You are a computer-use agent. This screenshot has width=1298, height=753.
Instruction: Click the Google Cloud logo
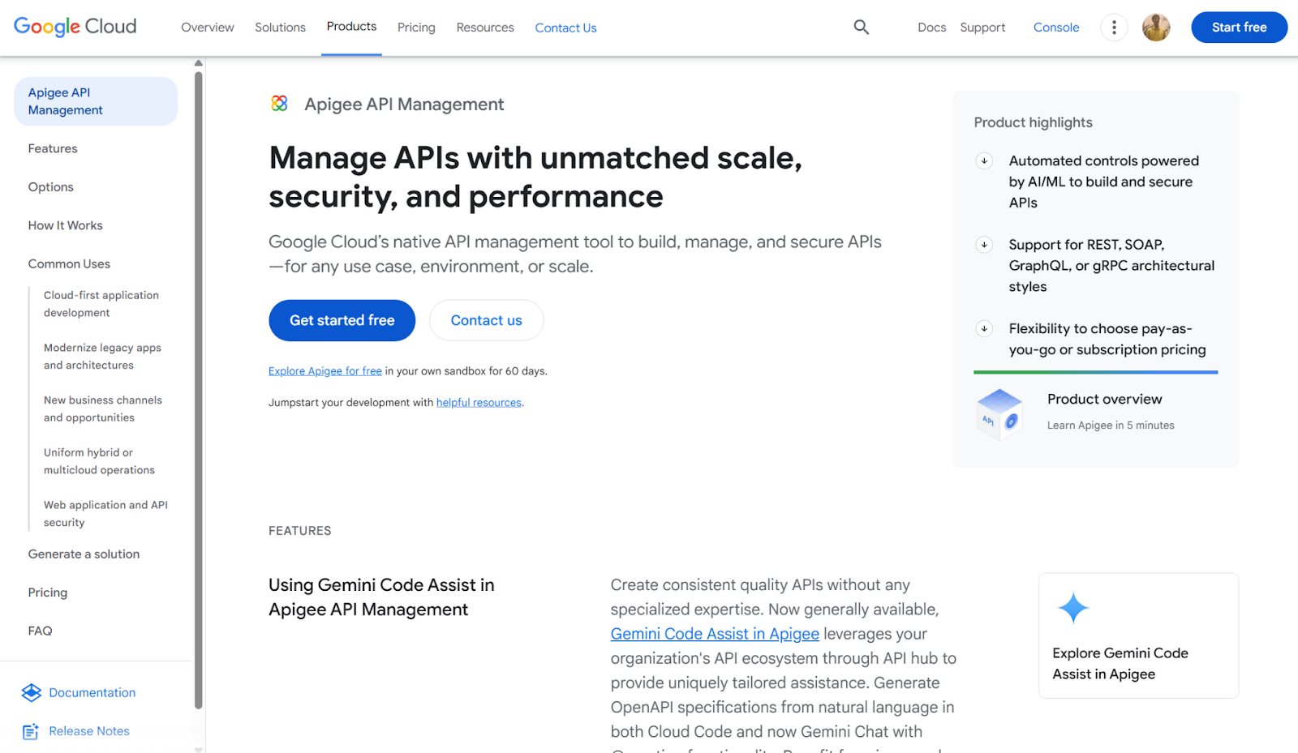point(75,27)
